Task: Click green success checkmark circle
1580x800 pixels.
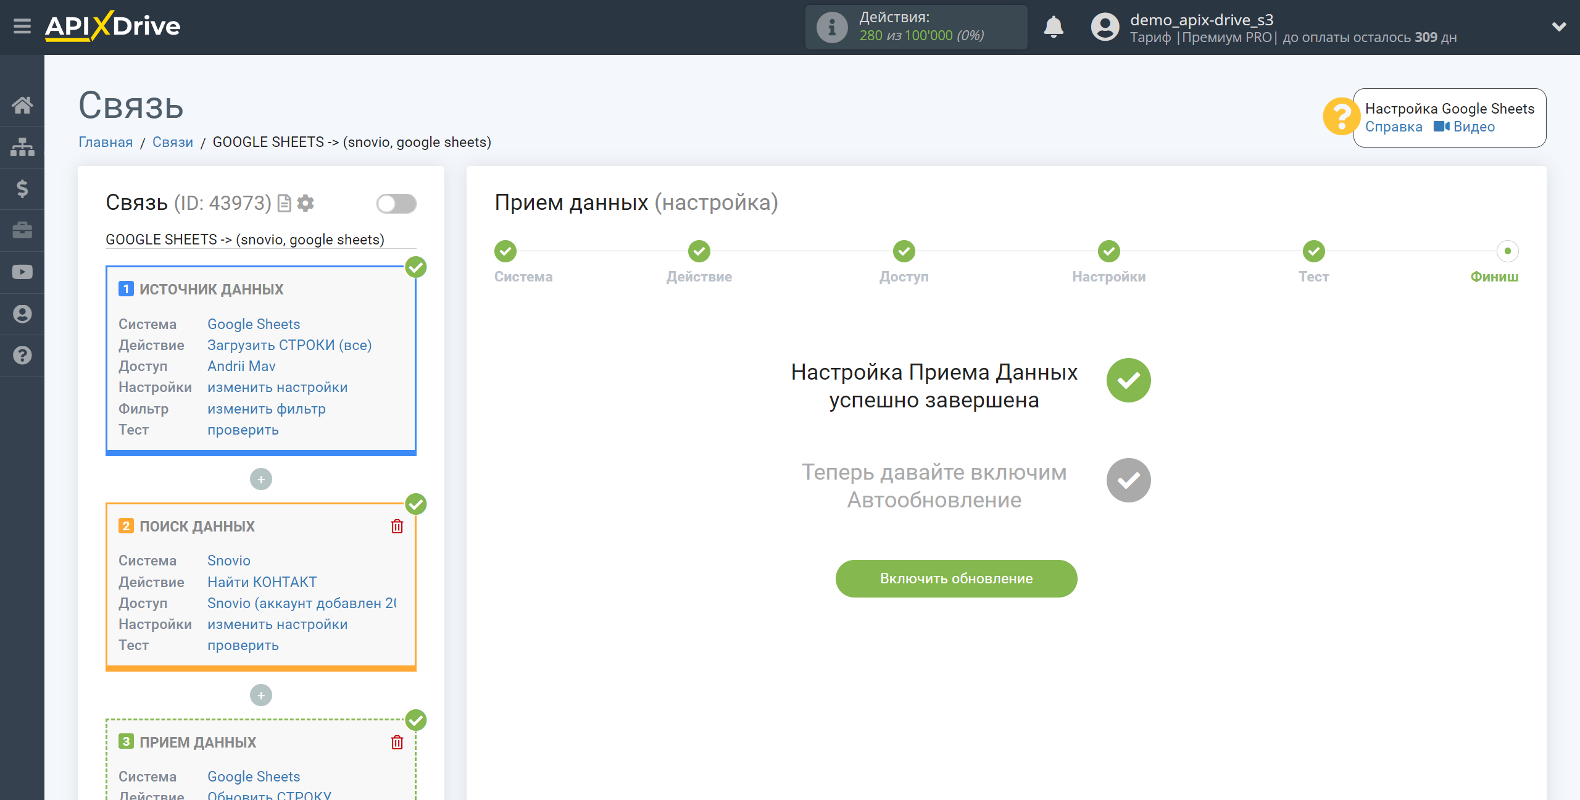Action: (x=1128, y=380)
